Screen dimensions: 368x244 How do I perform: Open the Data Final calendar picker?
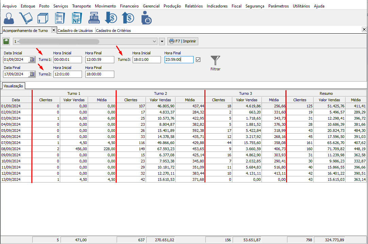tap(32, 74)
